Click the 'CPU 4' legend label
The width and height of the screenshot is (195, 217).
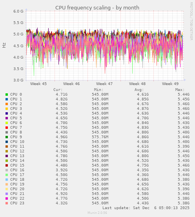tap(16, 113)
